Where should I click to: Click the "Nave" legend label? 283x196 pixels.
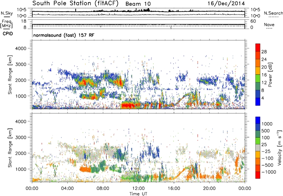click(x=269, y=24)
